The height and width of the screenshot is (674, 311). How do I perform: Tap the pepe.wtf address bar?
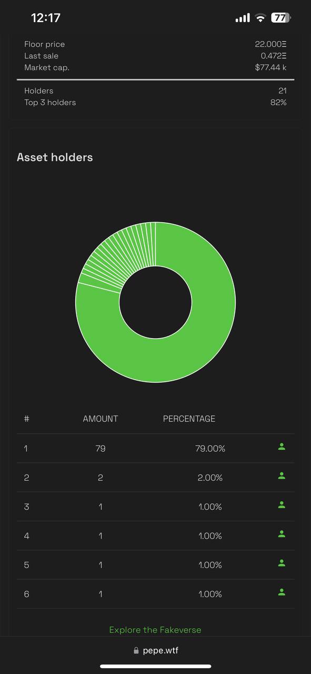155,651
